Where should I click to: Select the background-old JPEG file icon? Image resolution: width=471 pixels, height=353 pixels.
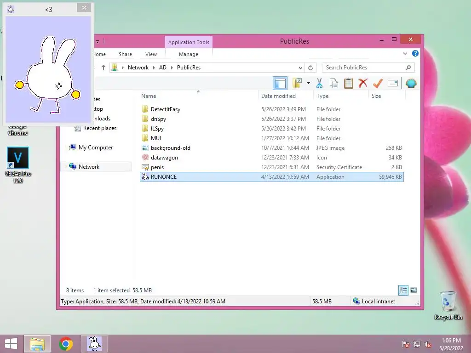[x=145, y=148]
